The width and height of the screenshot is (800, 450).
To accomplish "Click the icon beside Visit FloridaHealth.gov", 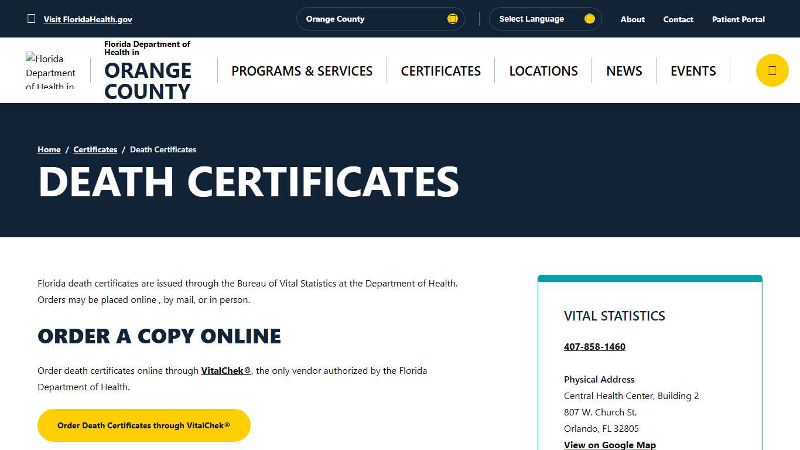I will tap(31, 18).
